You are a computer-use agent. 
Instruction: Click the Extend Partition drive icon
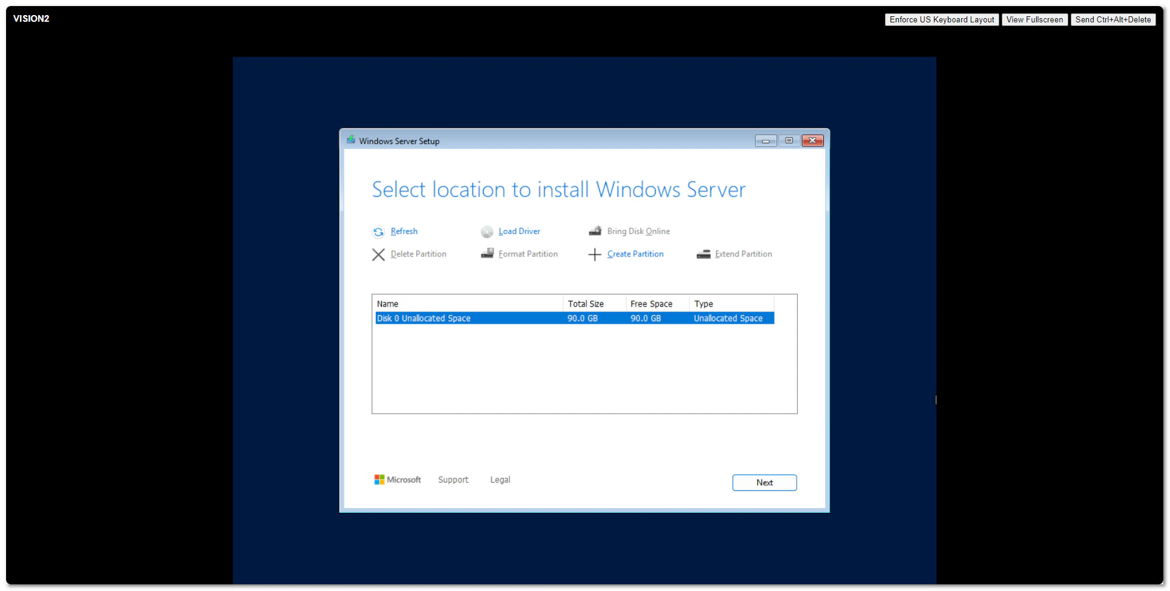[703, 254]
